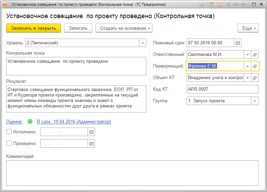The image size is (267, 192).
Task: Follow the В срок, 19.04.2016 link
Action: pyautogui.click(x=74, y=121)
